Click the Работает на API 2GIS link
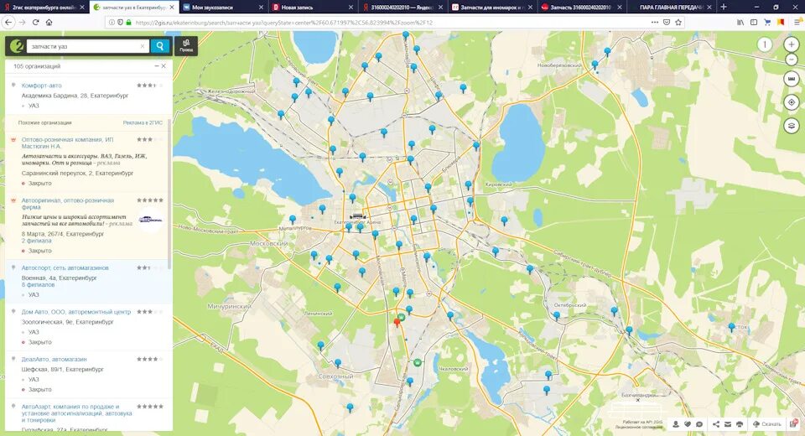This screenshot has height=436, width=805. click(643, 422)
